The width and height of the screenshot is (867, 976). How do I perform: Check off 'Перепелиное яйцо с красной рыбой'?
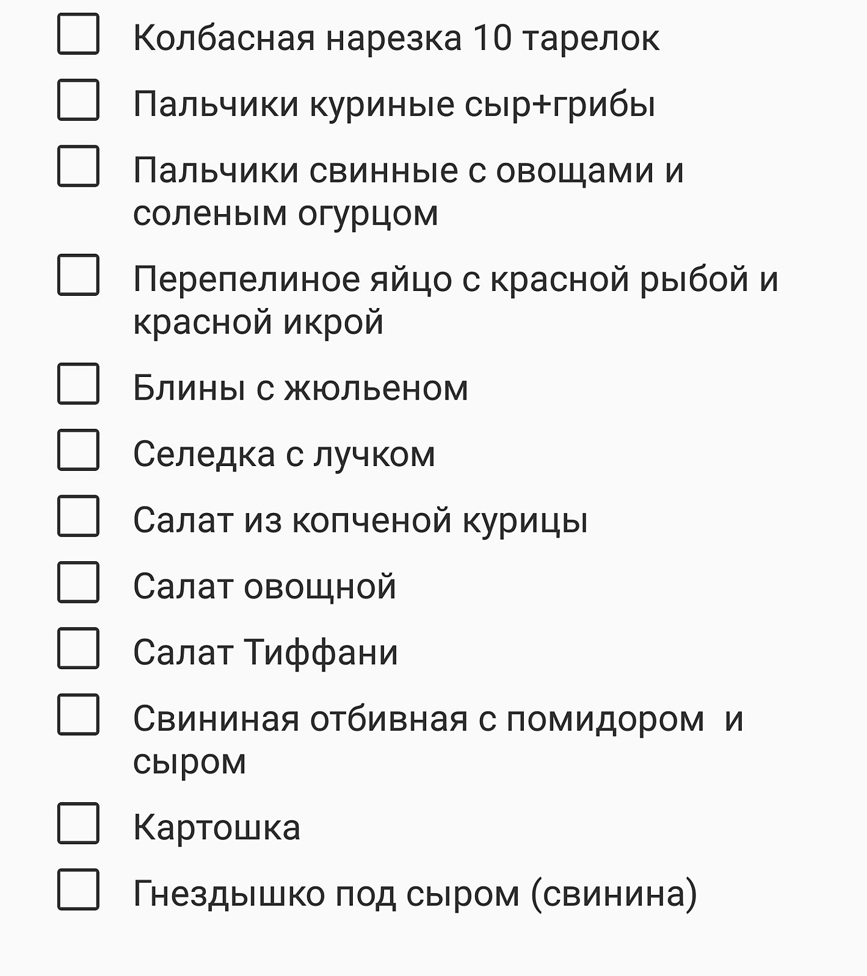(x=78, y=275)
